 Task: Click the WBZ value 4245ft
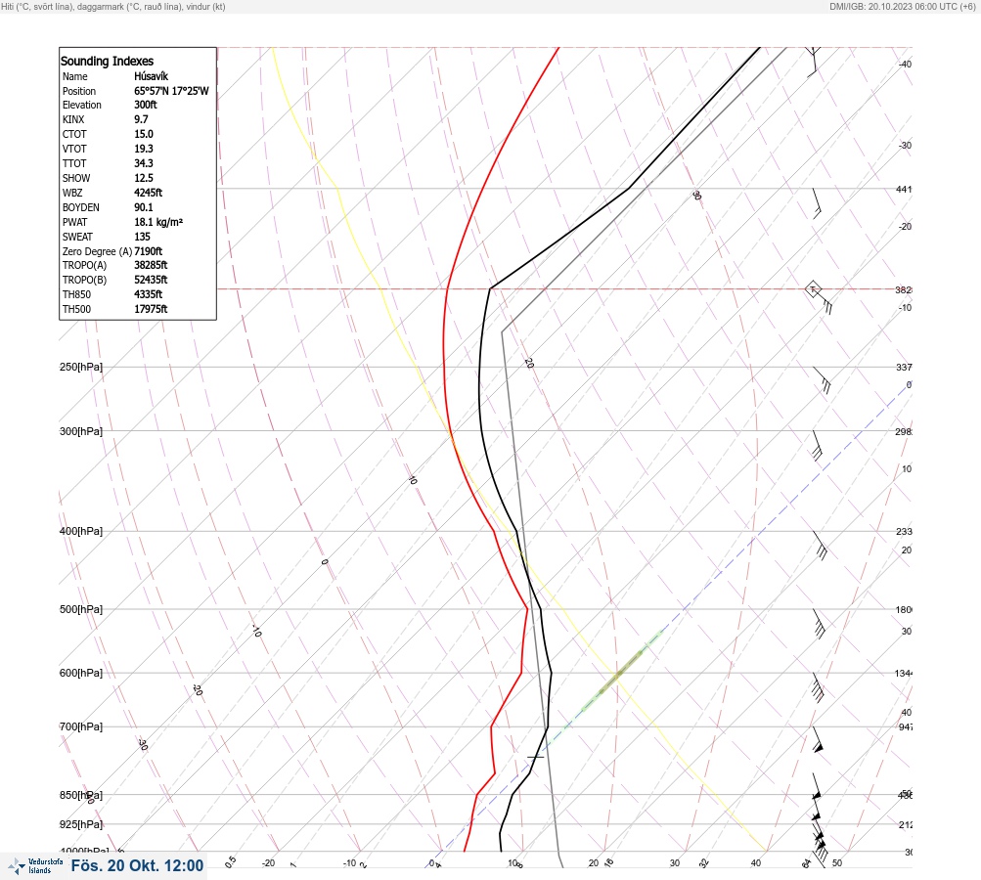[x=149, y=193]
